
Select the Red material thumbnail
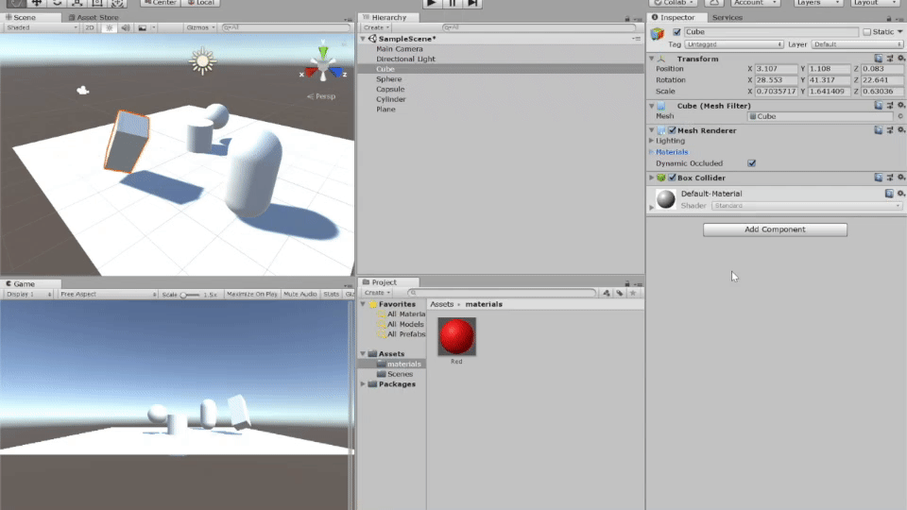pyautogui.click(x=456, y=336)
